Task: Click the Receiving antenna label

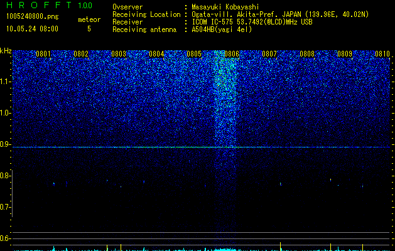Action: (x=144, y=29)
